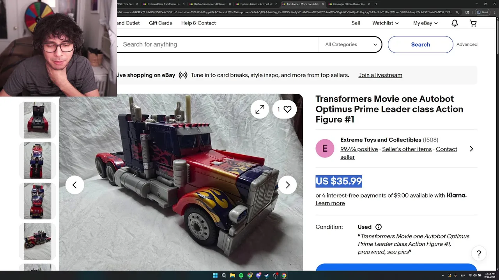The height and width of the screenshot is (280, 499).
Task: Open the clock and date in taskbar
Action: tap(490, 275)
